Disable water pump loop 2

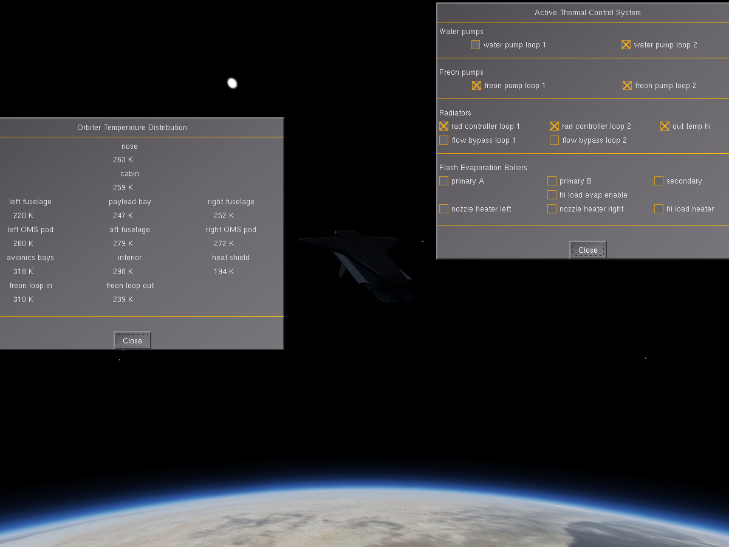(x=626, y=45)
